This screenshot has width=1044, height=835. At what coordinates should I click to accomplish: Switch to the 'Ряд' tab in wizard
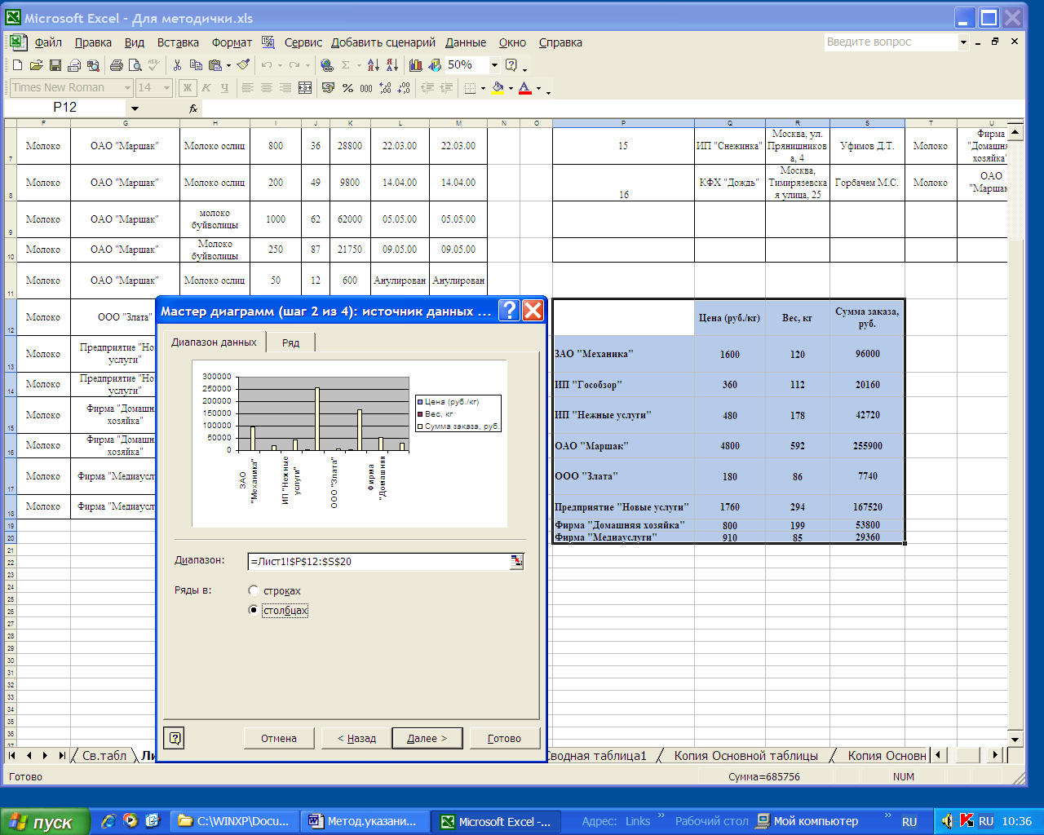coord(291,342)
